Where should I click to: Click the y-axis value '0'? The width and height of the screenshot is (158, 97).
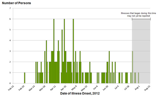pyautogui.click(x=10, y=83)
